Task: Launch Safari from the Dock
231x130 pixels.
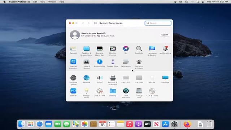Action: click(39, 124)
